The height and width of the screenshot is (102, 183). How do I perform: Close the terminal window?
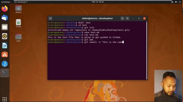coord(144,18)
